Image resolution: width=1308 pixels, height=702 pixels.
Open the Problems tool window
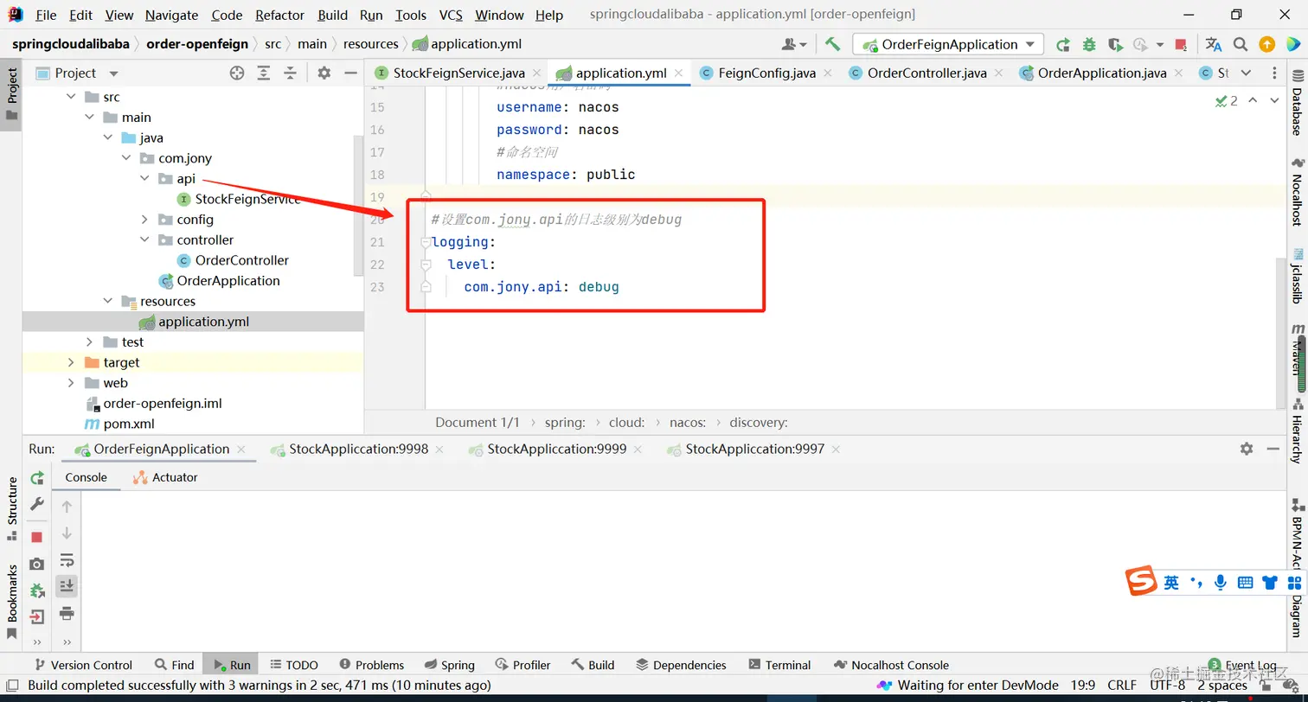pos(371,665)
